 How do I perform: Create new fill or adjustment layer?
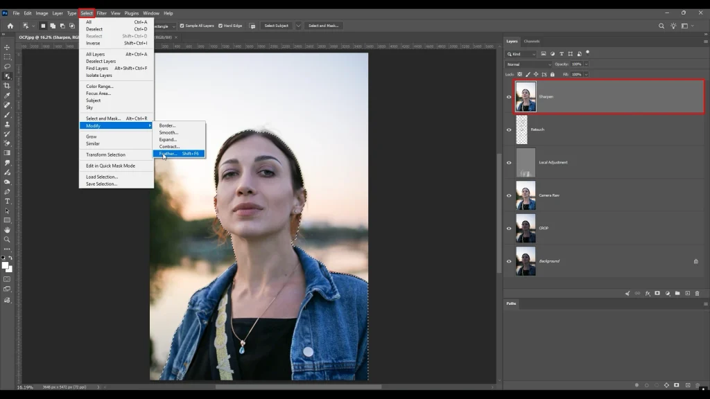point(668,294)
